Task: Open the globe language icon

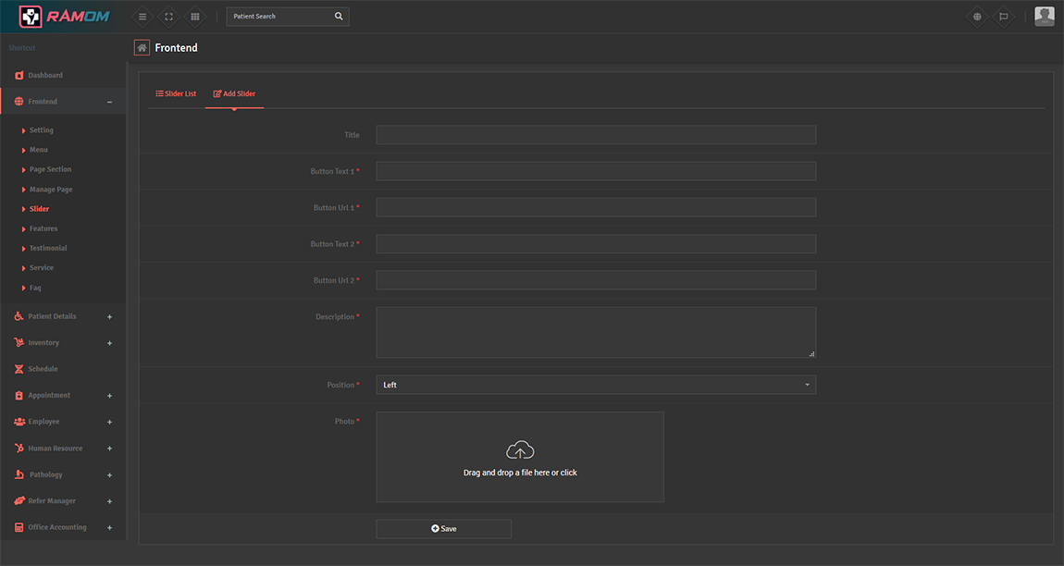Action: tap(977, 17)
